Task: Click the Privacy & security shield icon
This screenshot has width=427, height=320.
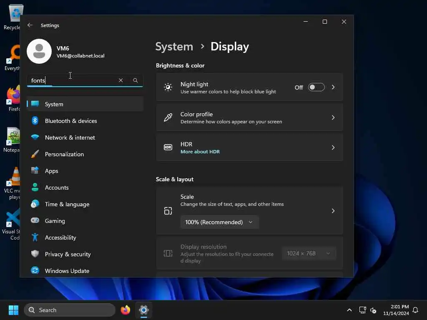Action: click(x=35, y=254)
